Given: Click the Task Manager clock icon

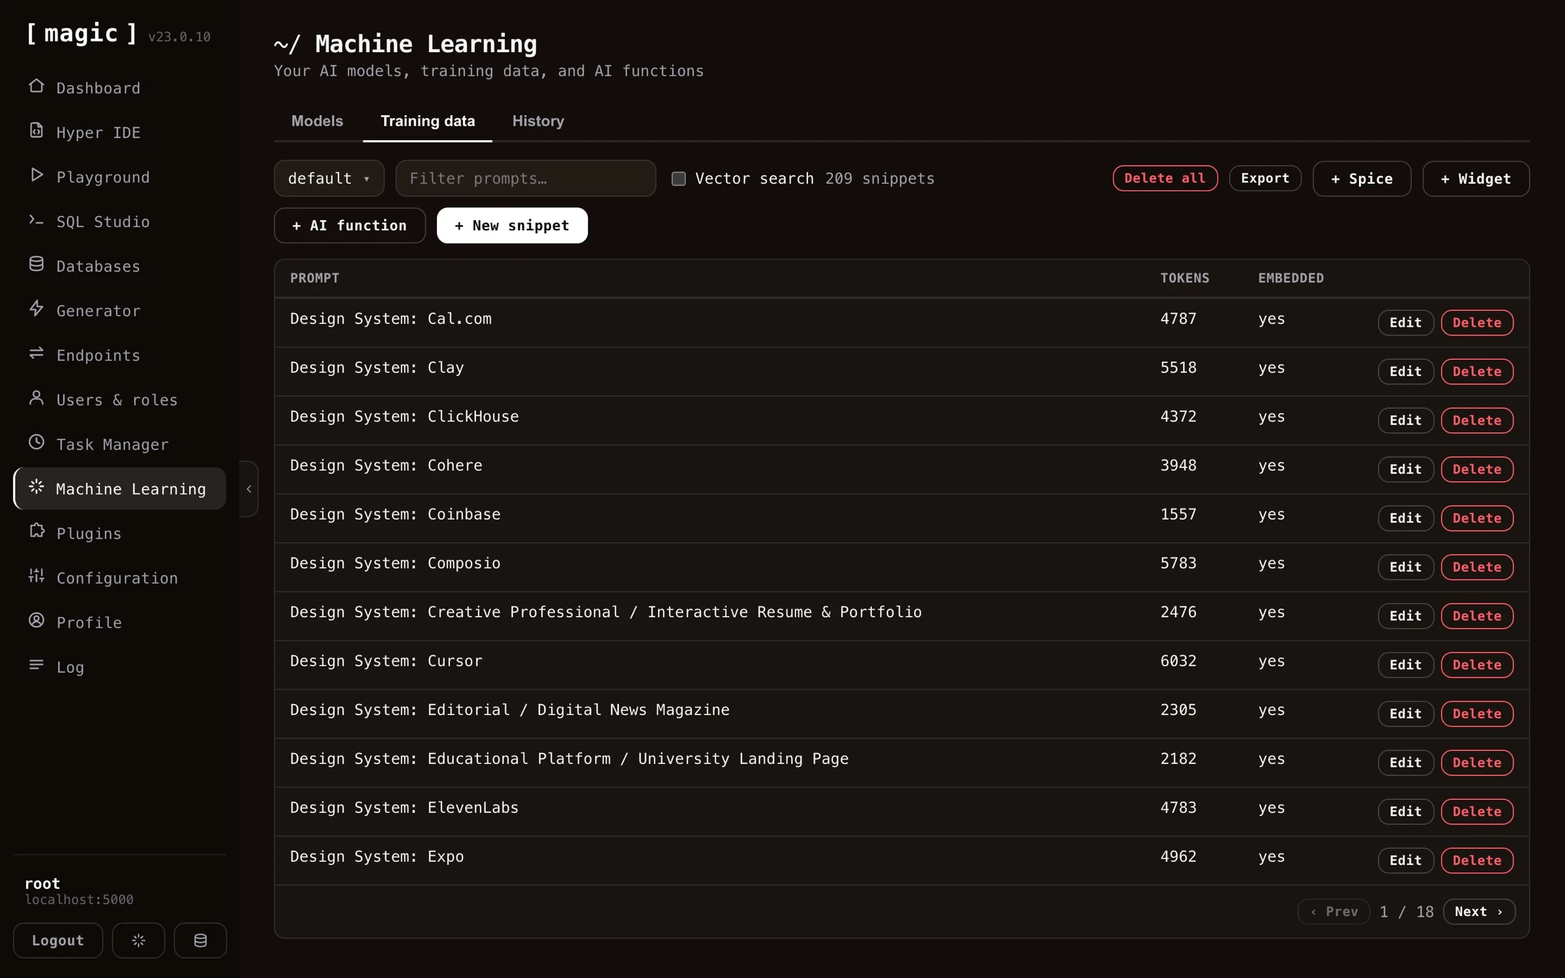Looking at the screenshot, I should coord(37,442).
